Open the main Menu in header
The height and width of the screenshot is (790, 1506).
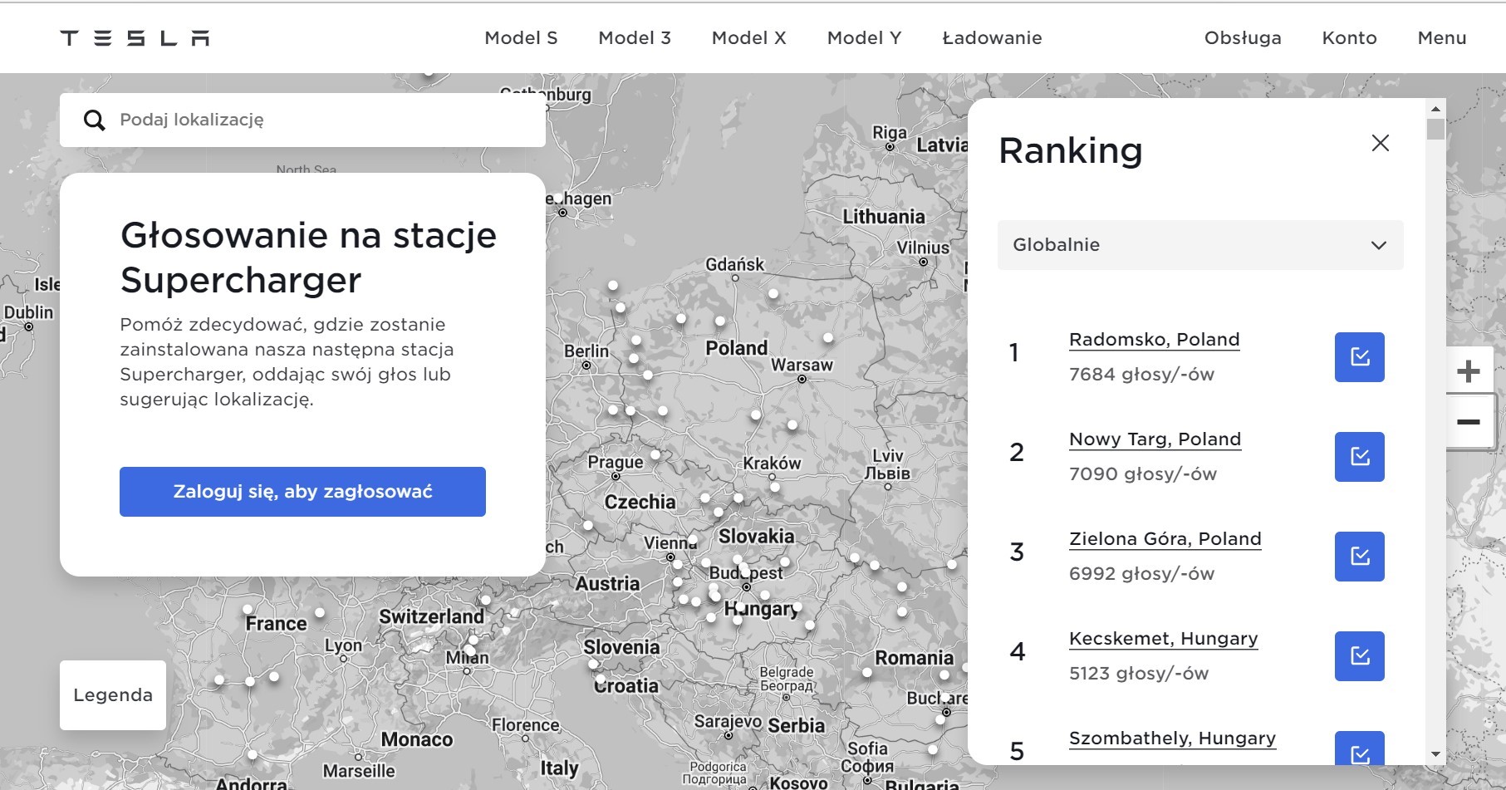click(1441, 38)
